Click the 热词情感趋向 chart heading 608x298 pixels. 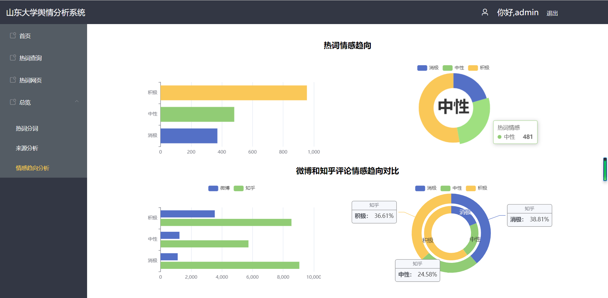347,46
